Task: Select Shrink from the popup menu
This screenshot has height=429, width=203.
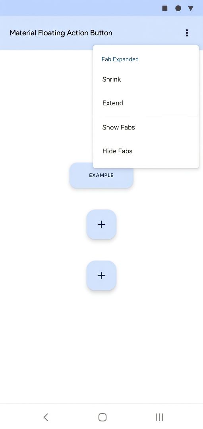Action: tap(146, 79)
